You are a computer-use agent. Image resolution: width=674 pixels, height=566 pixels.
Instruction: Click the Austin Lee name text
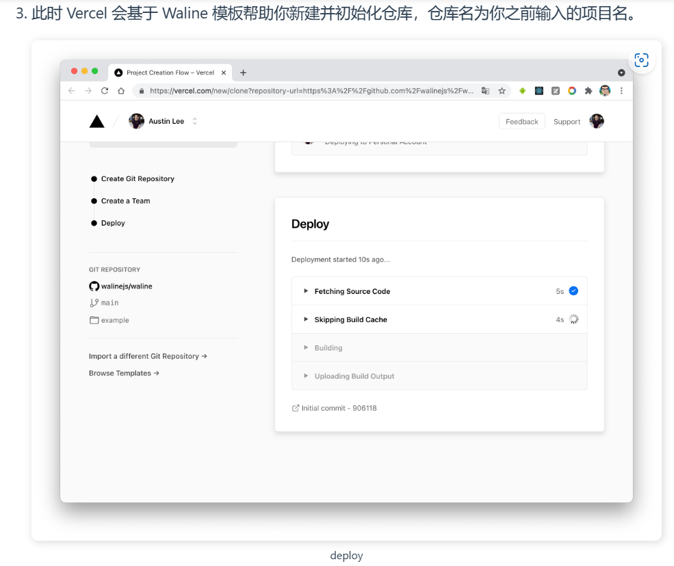pos(166,121)
